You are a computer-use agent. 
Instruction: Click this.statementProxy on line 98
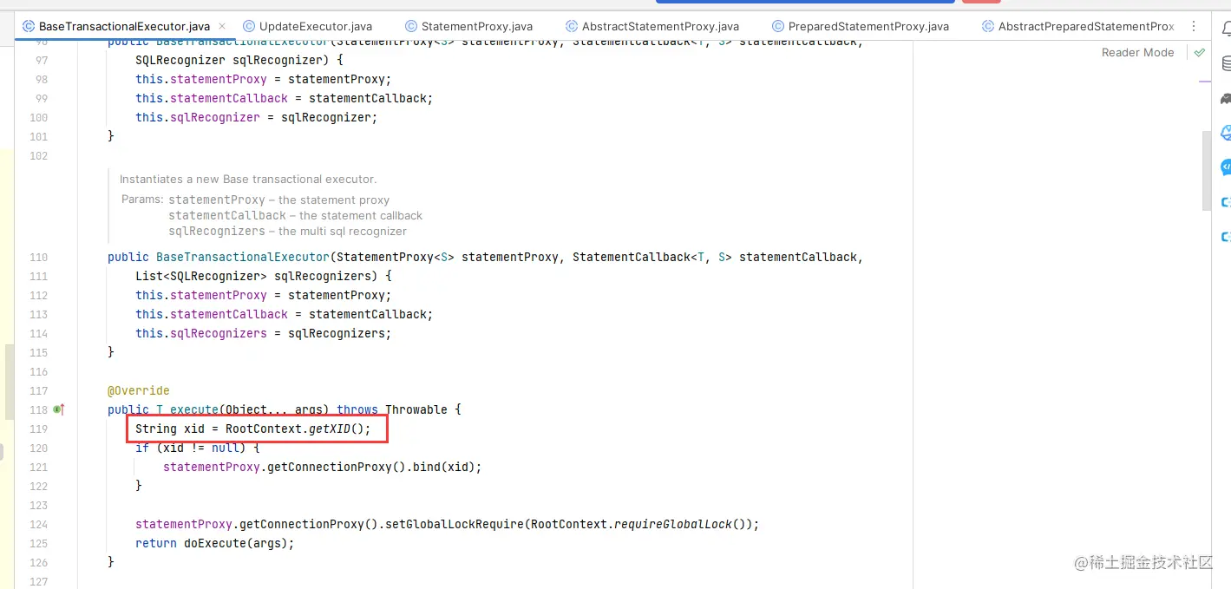pos(201,79)
